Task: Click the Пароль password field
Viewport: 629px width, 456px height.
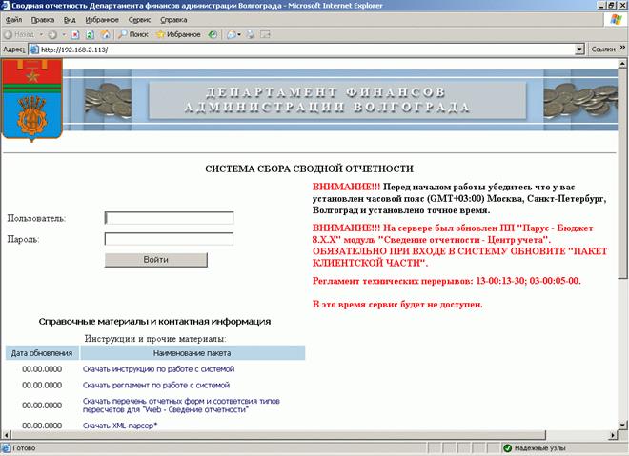Action: [x=169, y=240]
